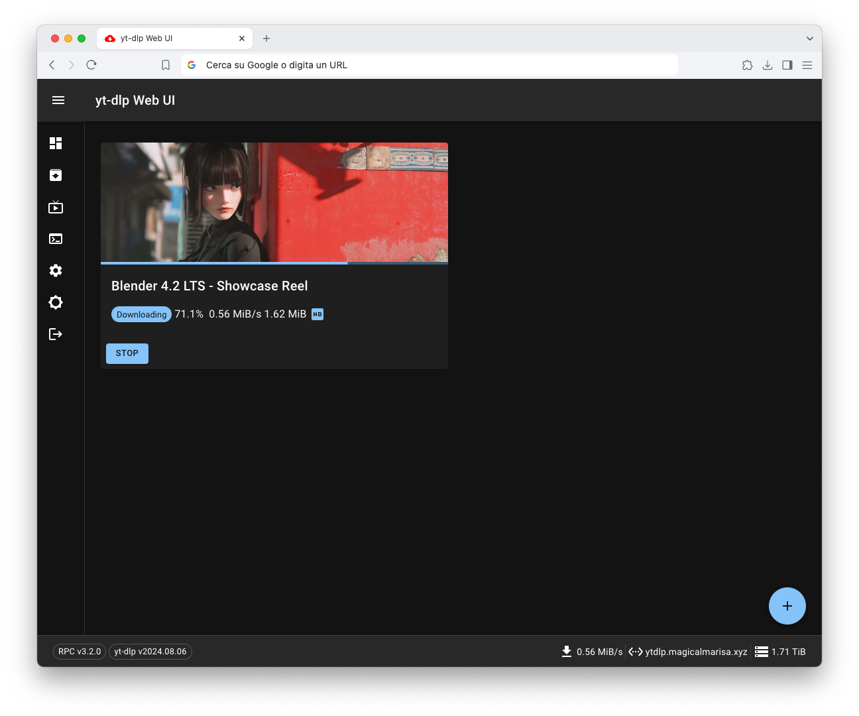Click the RPC v3.2.0 version chip
The height and width of the screenshot is (716, 859).
[x=80, y=652]
